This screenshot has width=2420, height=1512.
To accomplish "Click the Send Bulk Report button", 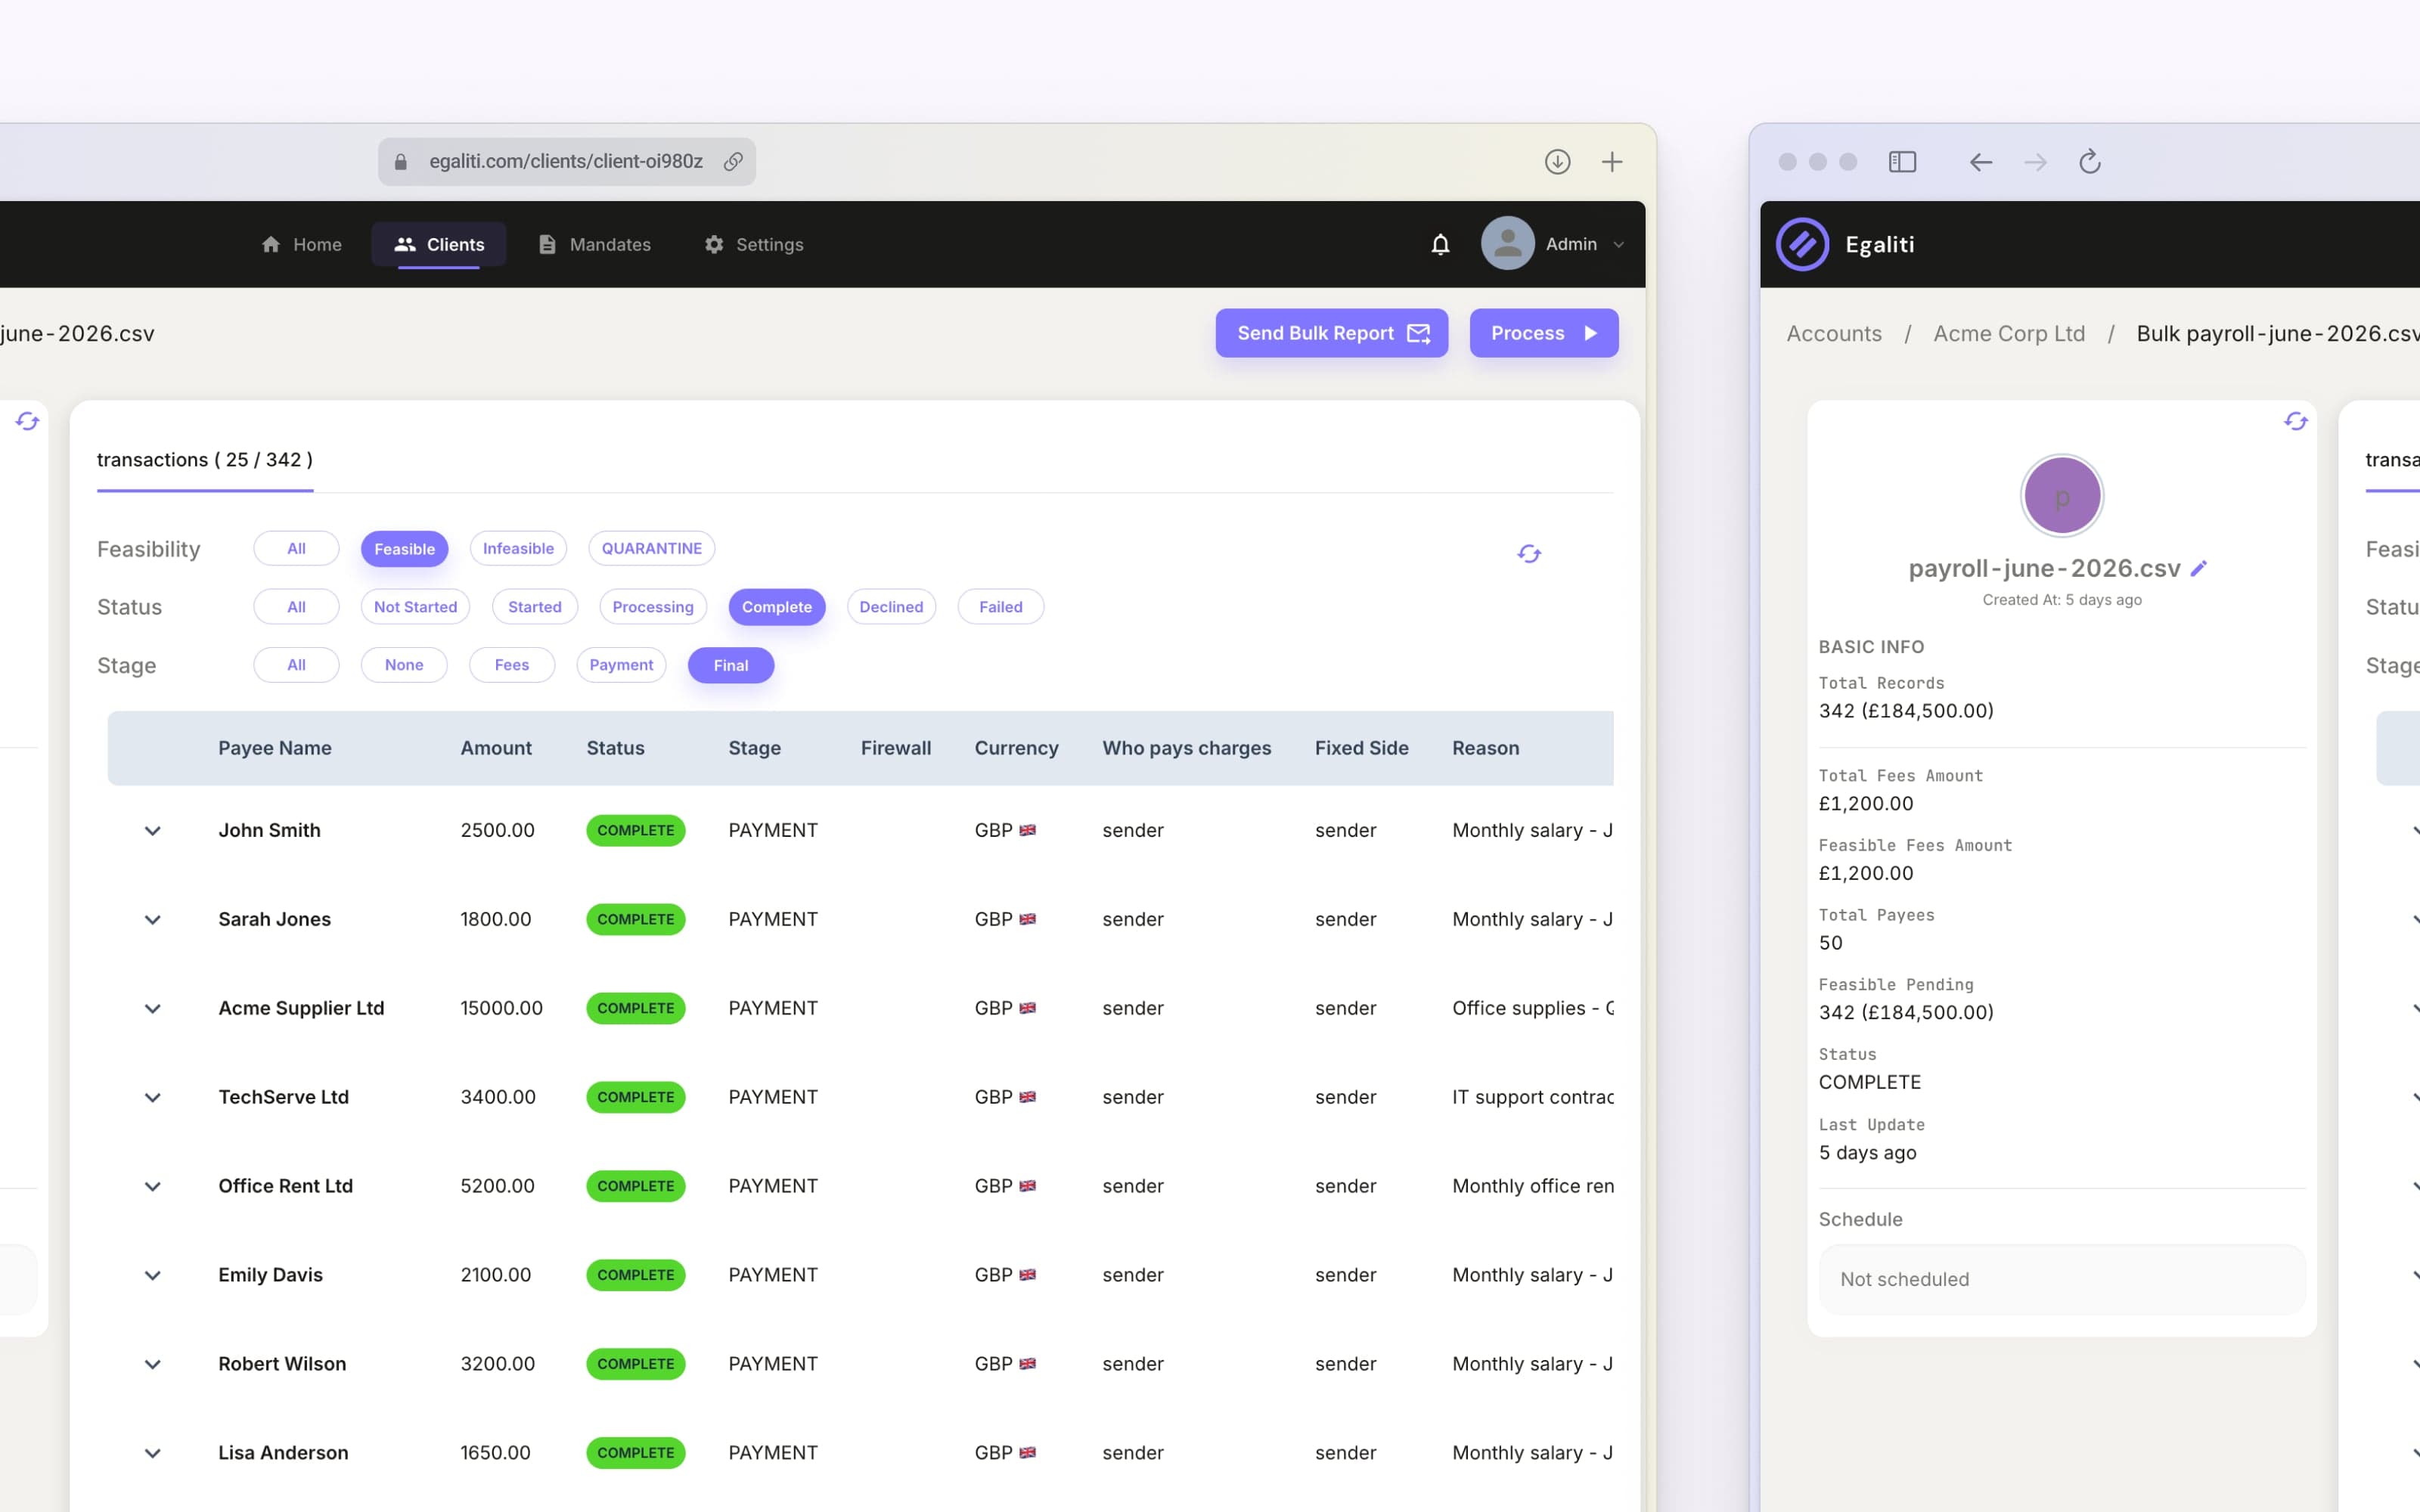I will coord(1331,333).
